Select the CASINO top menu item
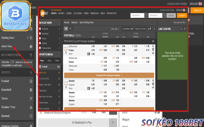Viewport: 204px width, 127px height. click(x=69, y=13)
